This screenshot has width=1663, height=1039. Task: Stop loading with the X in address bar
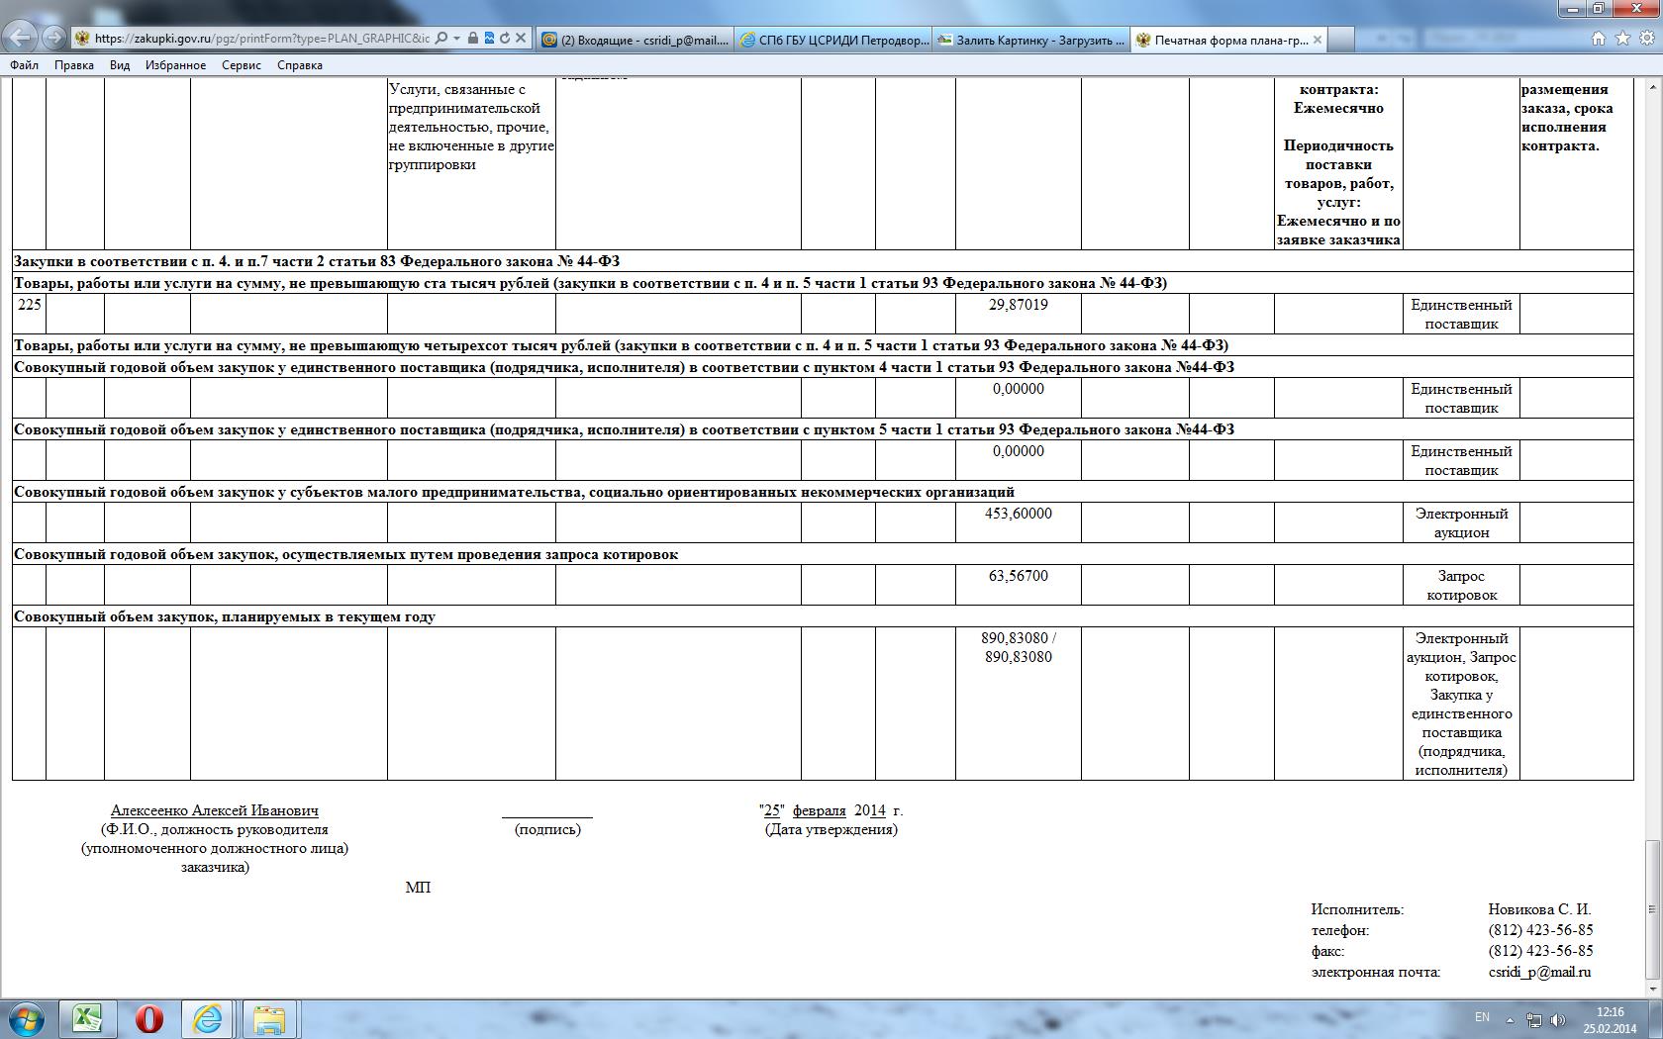[x=521, y=39]
